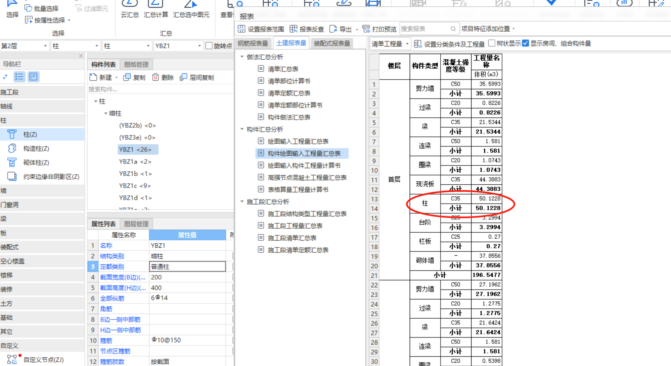Click the 定额类别 value field 普通柱
The height and width of the screenshot is (366, 671).
(187, 266)
